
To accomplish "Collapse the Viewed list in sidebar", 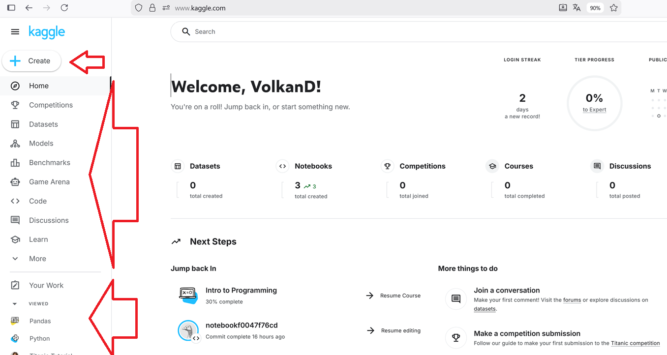I will 15,304.
